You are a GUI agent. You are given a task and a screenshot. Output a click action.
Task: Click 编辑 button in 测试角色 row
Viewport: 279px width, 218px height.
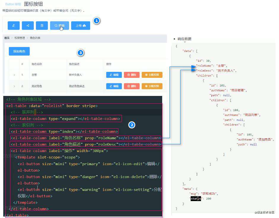[x=114, y=86]
